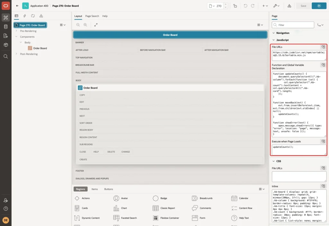Collapse the Navigation property group
Image resolution: width=329 pixels, height=226 pixels.
pyautogui.click(x=273, y=33)
